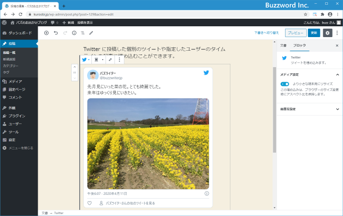Open 設定 menu in sidebar
Screen dimensions: 343x216
pyautogui.click(x=19, y=140)
